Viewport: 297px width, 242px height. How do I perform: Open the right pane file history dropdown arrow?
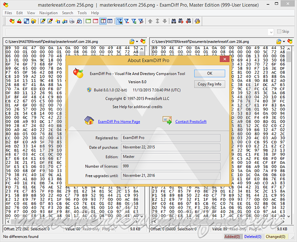(284, 42)
